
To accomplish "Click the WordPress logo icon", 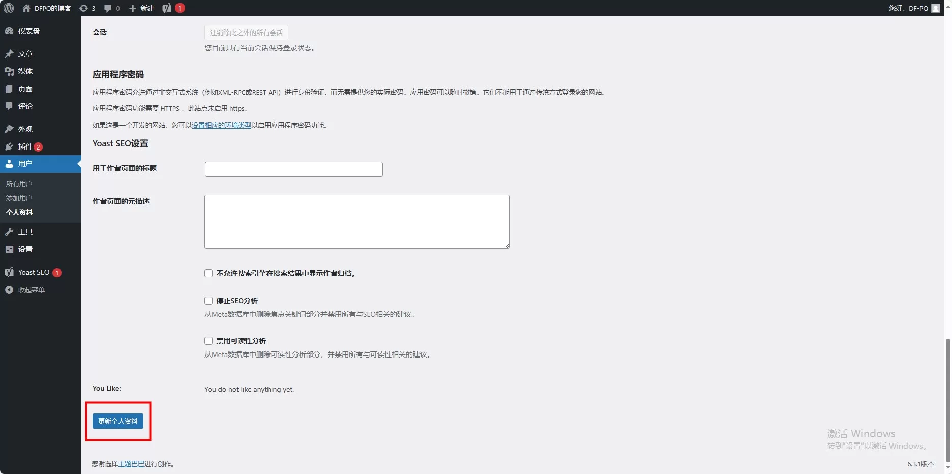I will pos(9,8).
